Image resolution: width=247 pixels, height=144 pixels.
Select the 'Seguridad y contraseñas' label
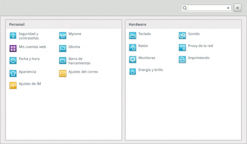pyautogui.click(x=29, y=36)
